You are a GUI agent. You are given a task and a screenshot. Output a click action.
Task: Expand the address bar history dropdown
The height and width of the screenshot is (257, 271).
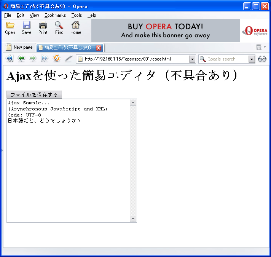(192, 59)
